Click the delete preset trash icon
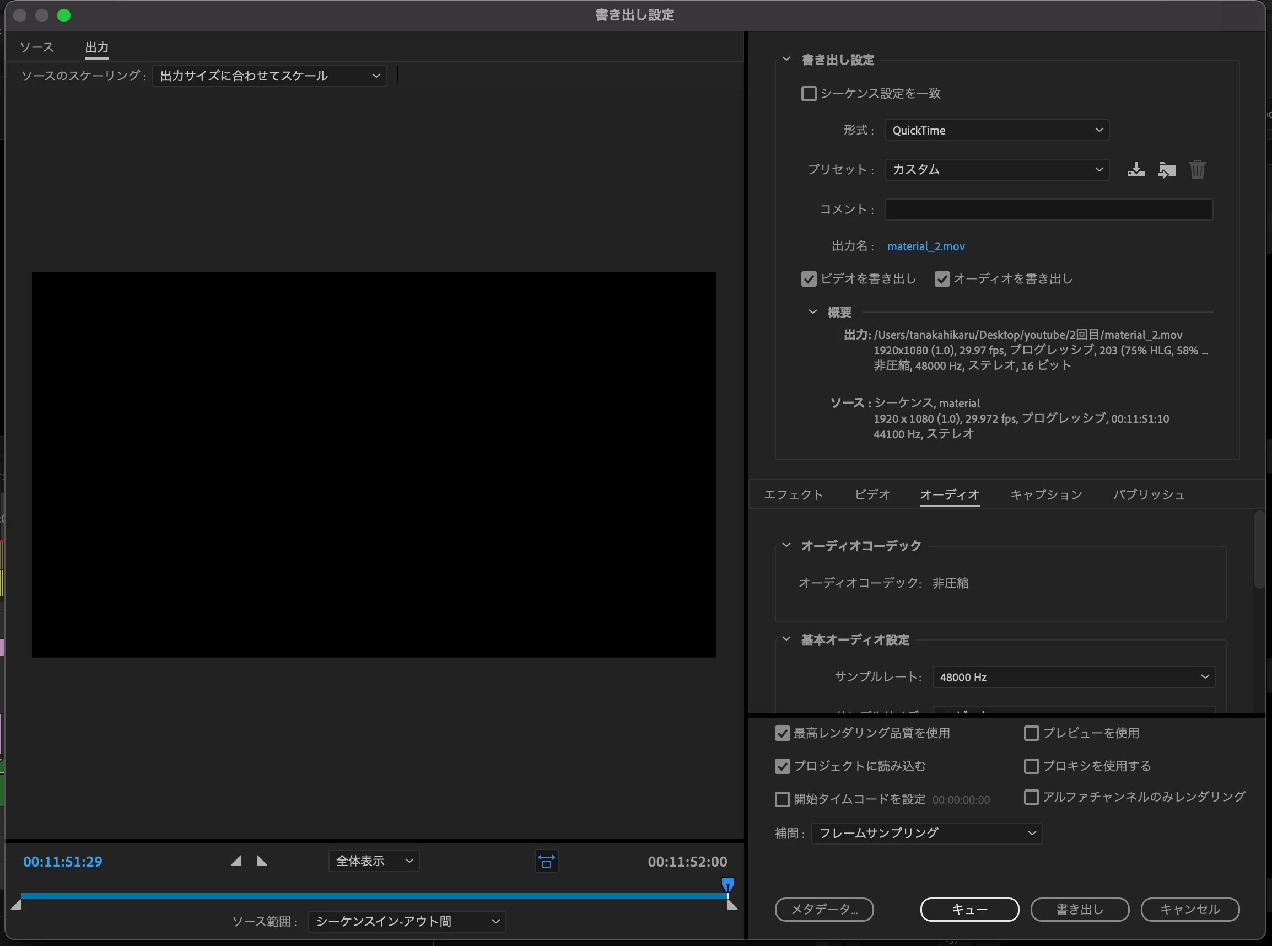1272x946 pixels. tap(1197, 169)
